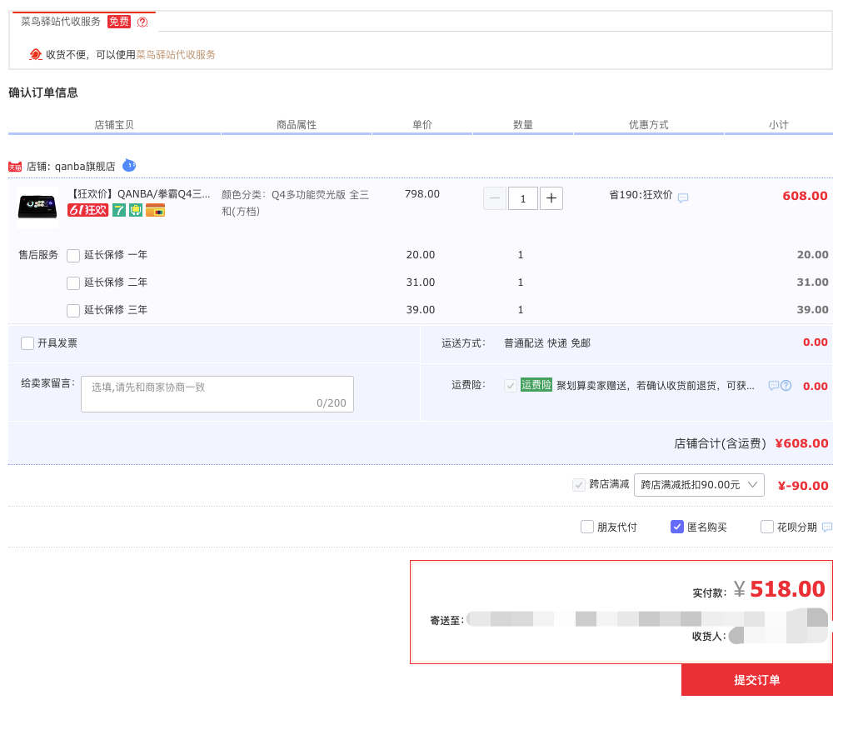Open the 菜鸟驿站代收服务 link
The width and height of the screenshot is (843, 730).
(176, 54)
